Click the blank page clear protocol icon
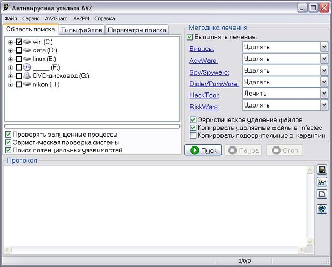 pyautogui.click(x=322, y=194)
